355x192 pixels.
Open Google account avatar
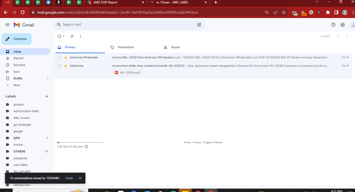tap(352, 25)
